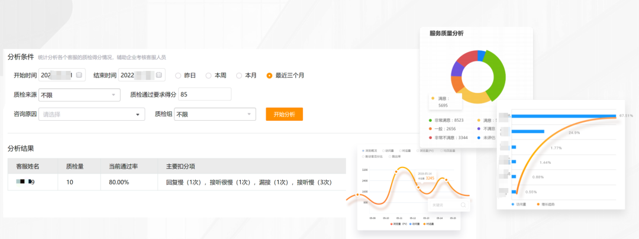Click the 开始分析 button

(285, 114)
